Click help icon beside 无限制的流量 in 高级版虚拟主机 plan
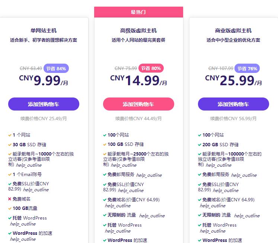Viewport: 278px width, 243px height. tap(152, 215)
